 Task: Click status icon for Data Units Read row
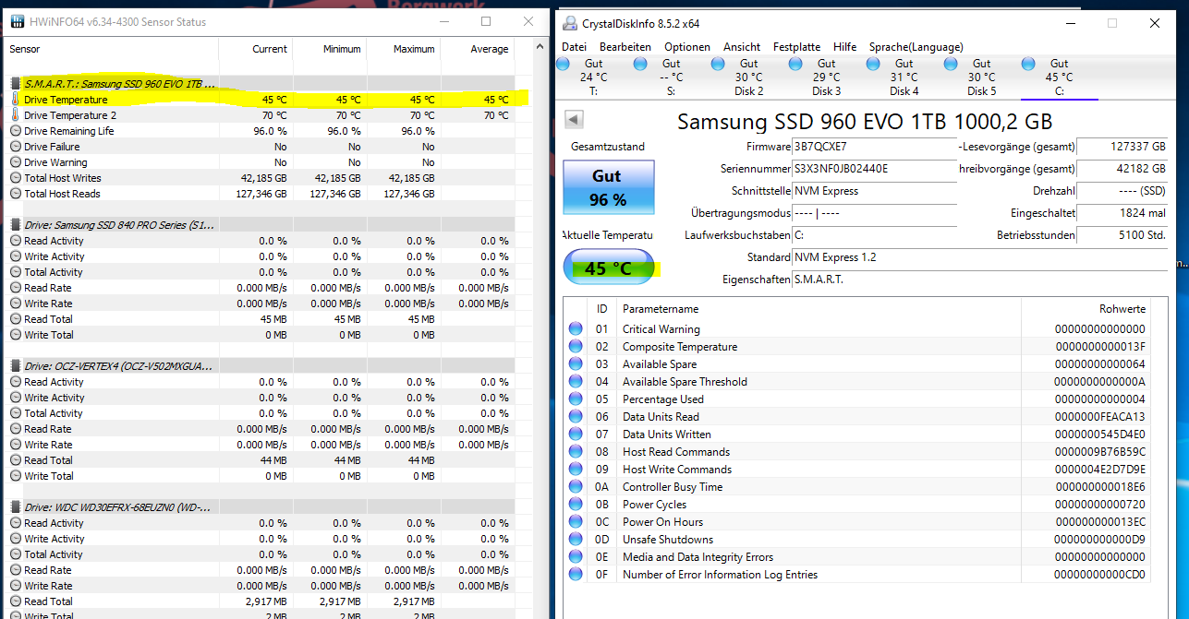point(576,417)
